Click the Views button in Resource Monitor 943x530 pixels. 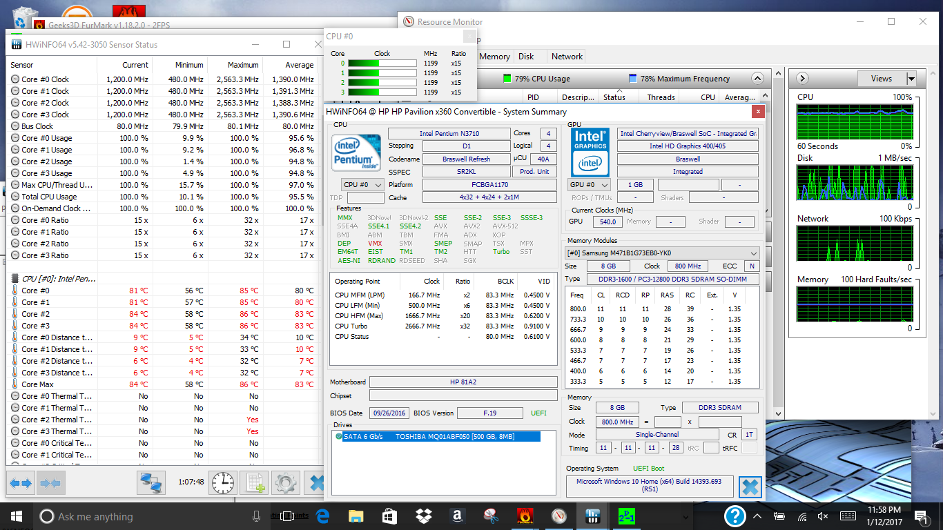tap(882, 79)
